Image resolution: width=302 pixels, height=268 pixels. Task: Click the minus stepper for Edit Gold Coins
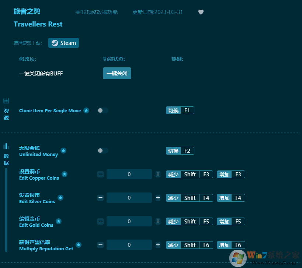click(x=100, y=221)
